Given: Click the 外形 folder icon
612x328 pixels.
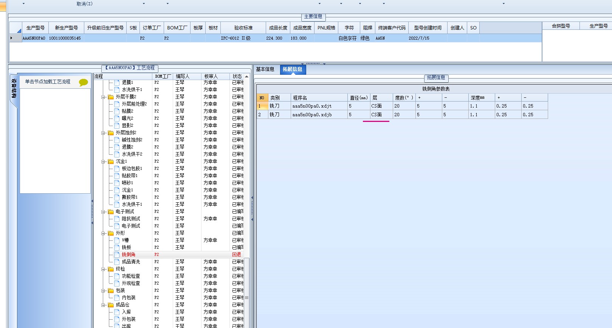Looking at the screenshot, I should (x=111, y=233).
